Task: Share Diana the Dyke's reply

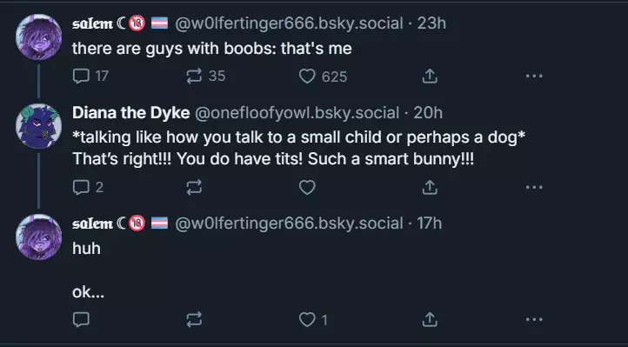Action: pos(430,187)
